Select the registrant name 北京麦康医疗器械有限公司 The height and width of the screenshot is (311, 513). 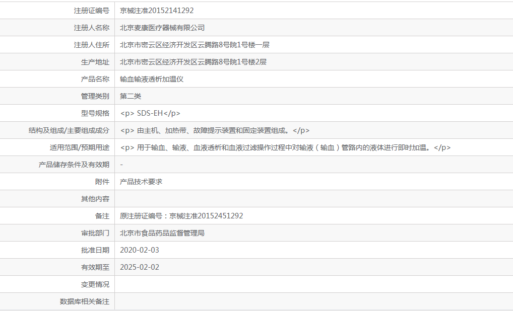coord(162,28)
